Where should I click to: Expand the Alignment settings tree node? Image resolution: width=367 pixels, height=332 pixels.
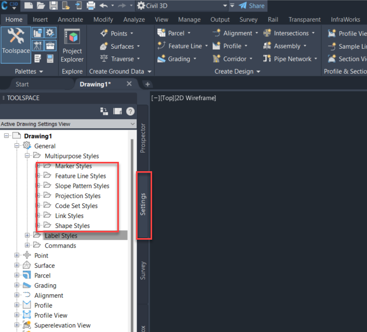[17, 295]
